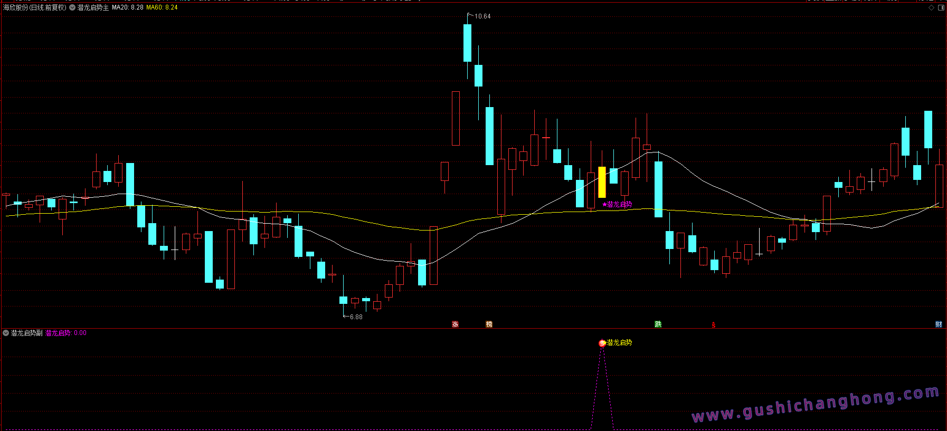The height and width of the screenshot is (431, 947).
Task: Click the 潜龙启势副 indicator name
Action: pos(27,333)
